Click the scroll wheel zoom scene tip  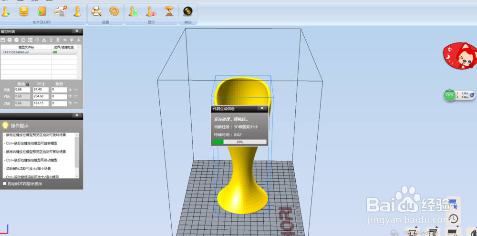(x=27, y=168)
